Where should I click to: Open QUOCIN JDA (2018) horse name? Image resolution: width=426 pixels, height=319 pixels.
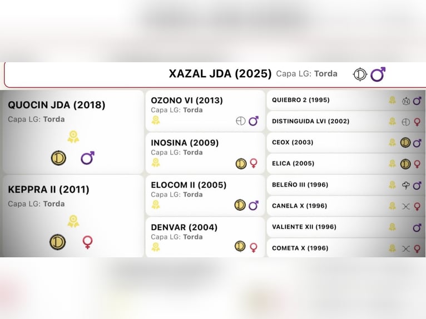point(57,105)
